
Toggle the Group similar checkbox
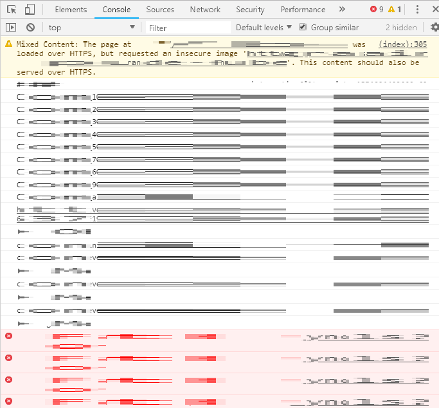(x=303, y=28)
